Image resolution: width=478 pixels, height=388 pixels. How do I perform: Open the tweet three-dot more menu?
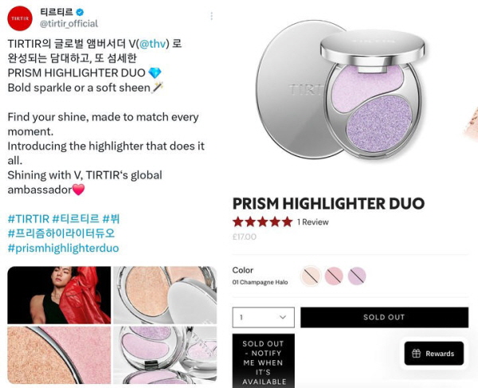pyautogui.click(x=212, y=16)
